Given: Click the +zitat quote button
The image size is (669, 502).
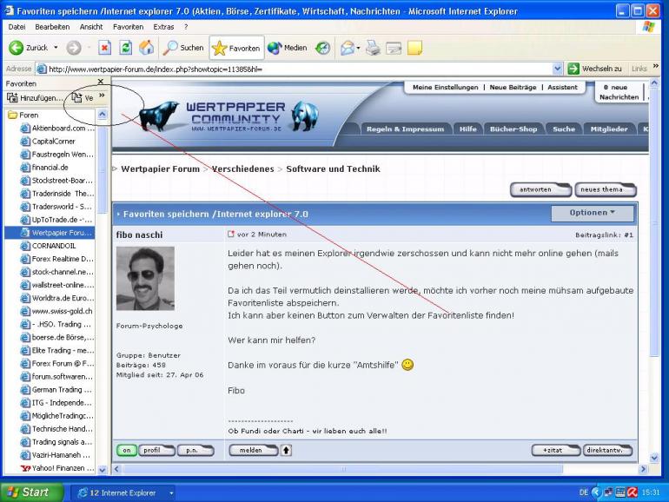Looking at the screenshot, I should coord(555,451).
